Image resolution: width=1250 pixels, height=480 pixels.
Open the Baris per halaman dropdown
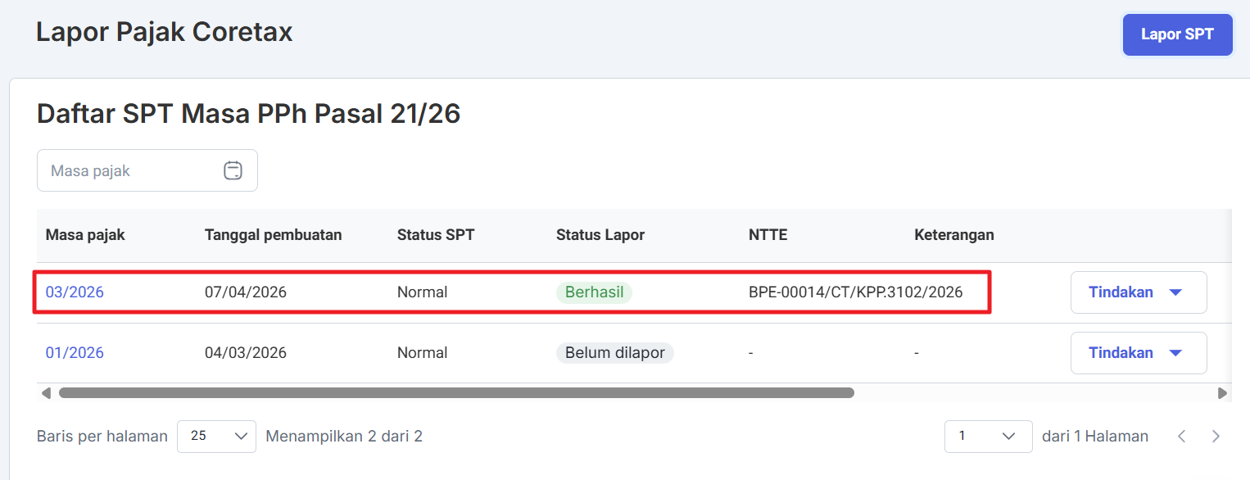coord(216,437)
